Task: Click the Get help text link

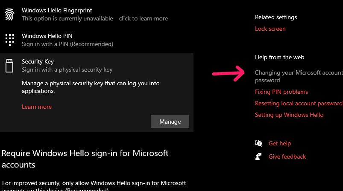Action: click(x=279, y=143)
